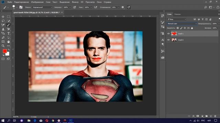Select the Слой 1 layer thumbnail
The image size is (220, 123).
point(174,33)
